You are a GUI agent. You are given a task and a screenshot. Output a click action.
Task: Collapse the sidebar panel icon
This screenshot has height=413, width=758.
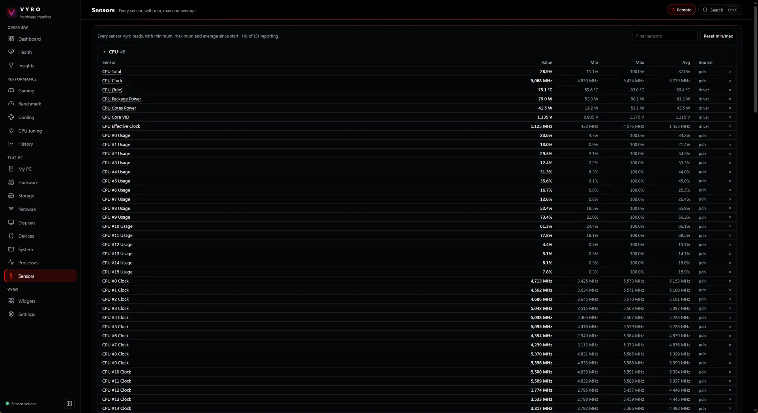[69, 404]
